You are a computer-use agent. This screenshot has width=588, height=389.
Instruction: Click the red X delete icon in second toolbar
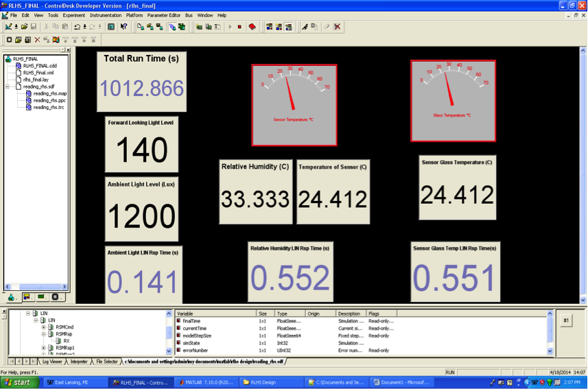click(x=37, y=39)
